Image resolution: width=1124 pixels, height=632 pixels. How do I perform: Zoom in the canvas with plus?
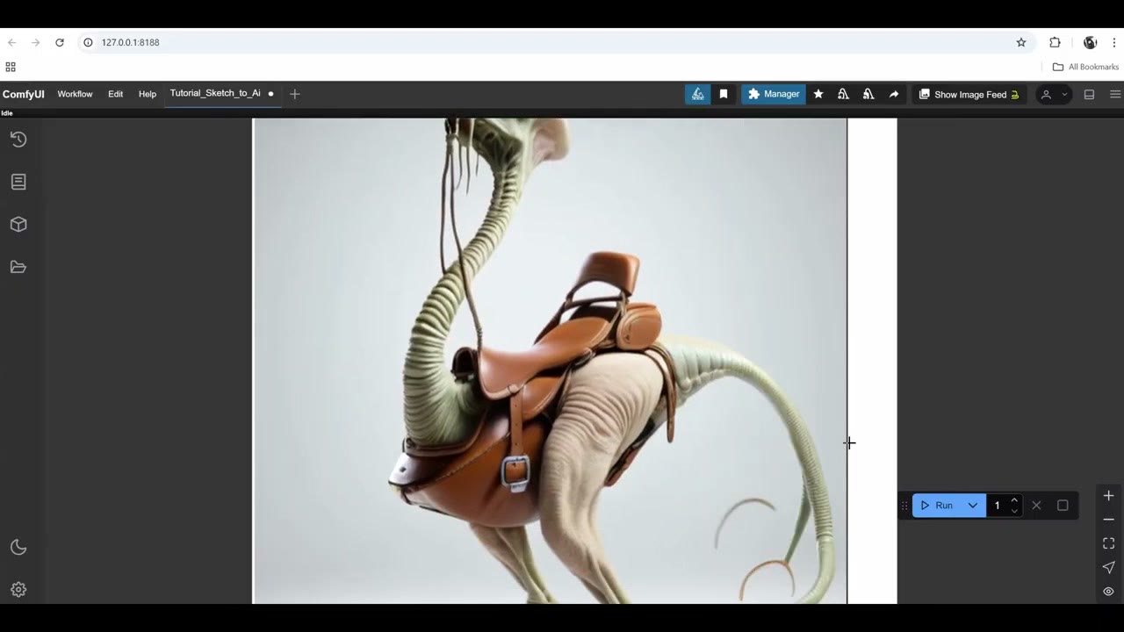(x=1109, y=496)
